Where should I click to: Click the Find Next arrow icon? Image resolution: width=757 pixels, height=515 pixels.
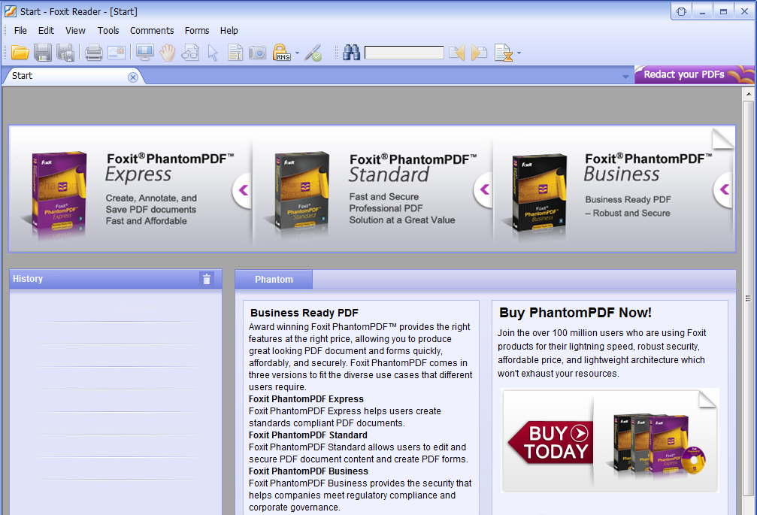[x=479, y=53]
